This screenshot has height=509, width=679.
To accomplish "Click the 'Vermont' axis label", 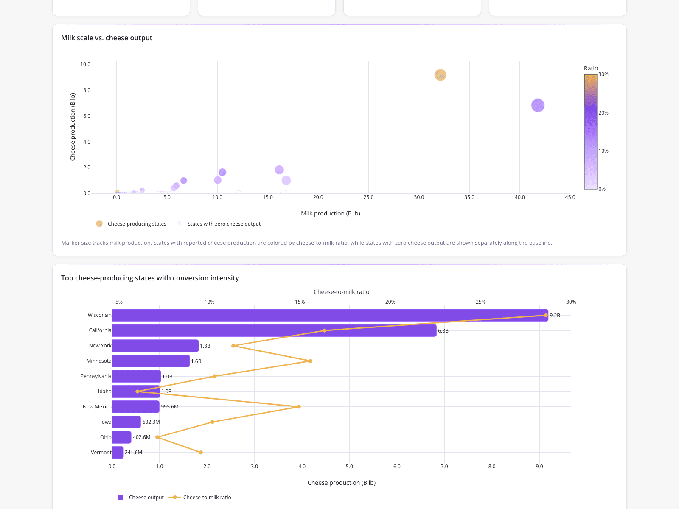I will tap(101, 453).
